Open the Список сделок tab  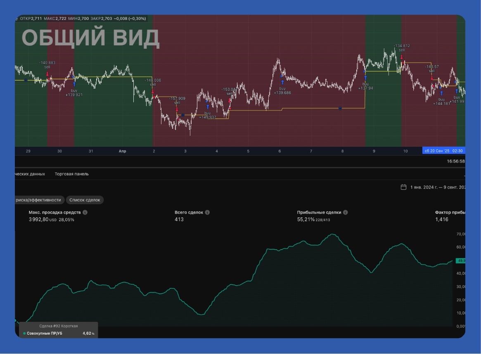tap(85, 200)
